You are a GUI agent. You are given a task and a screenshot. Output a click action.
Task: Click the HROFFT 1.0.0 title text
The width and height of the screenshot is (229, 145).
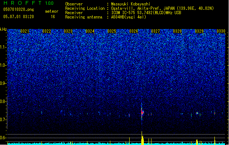click(x=28, y=3)
